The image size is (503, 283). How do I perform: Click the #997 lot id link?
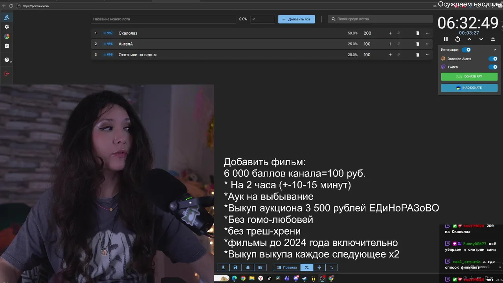108,33
